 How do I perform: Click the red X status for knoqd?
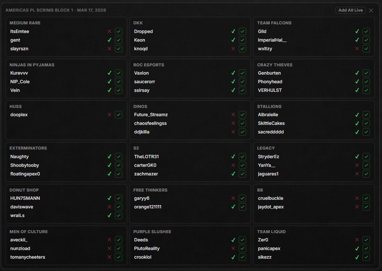[x=233, y=49]
